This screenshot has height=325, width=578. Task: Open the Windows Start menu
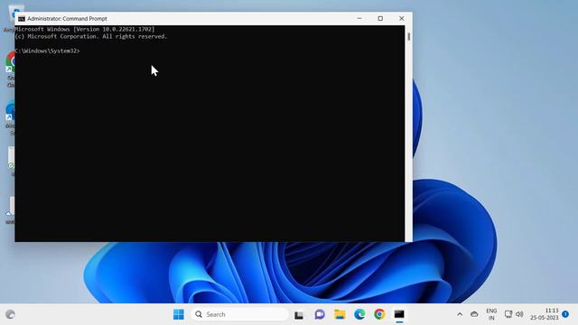coord(179,314)
